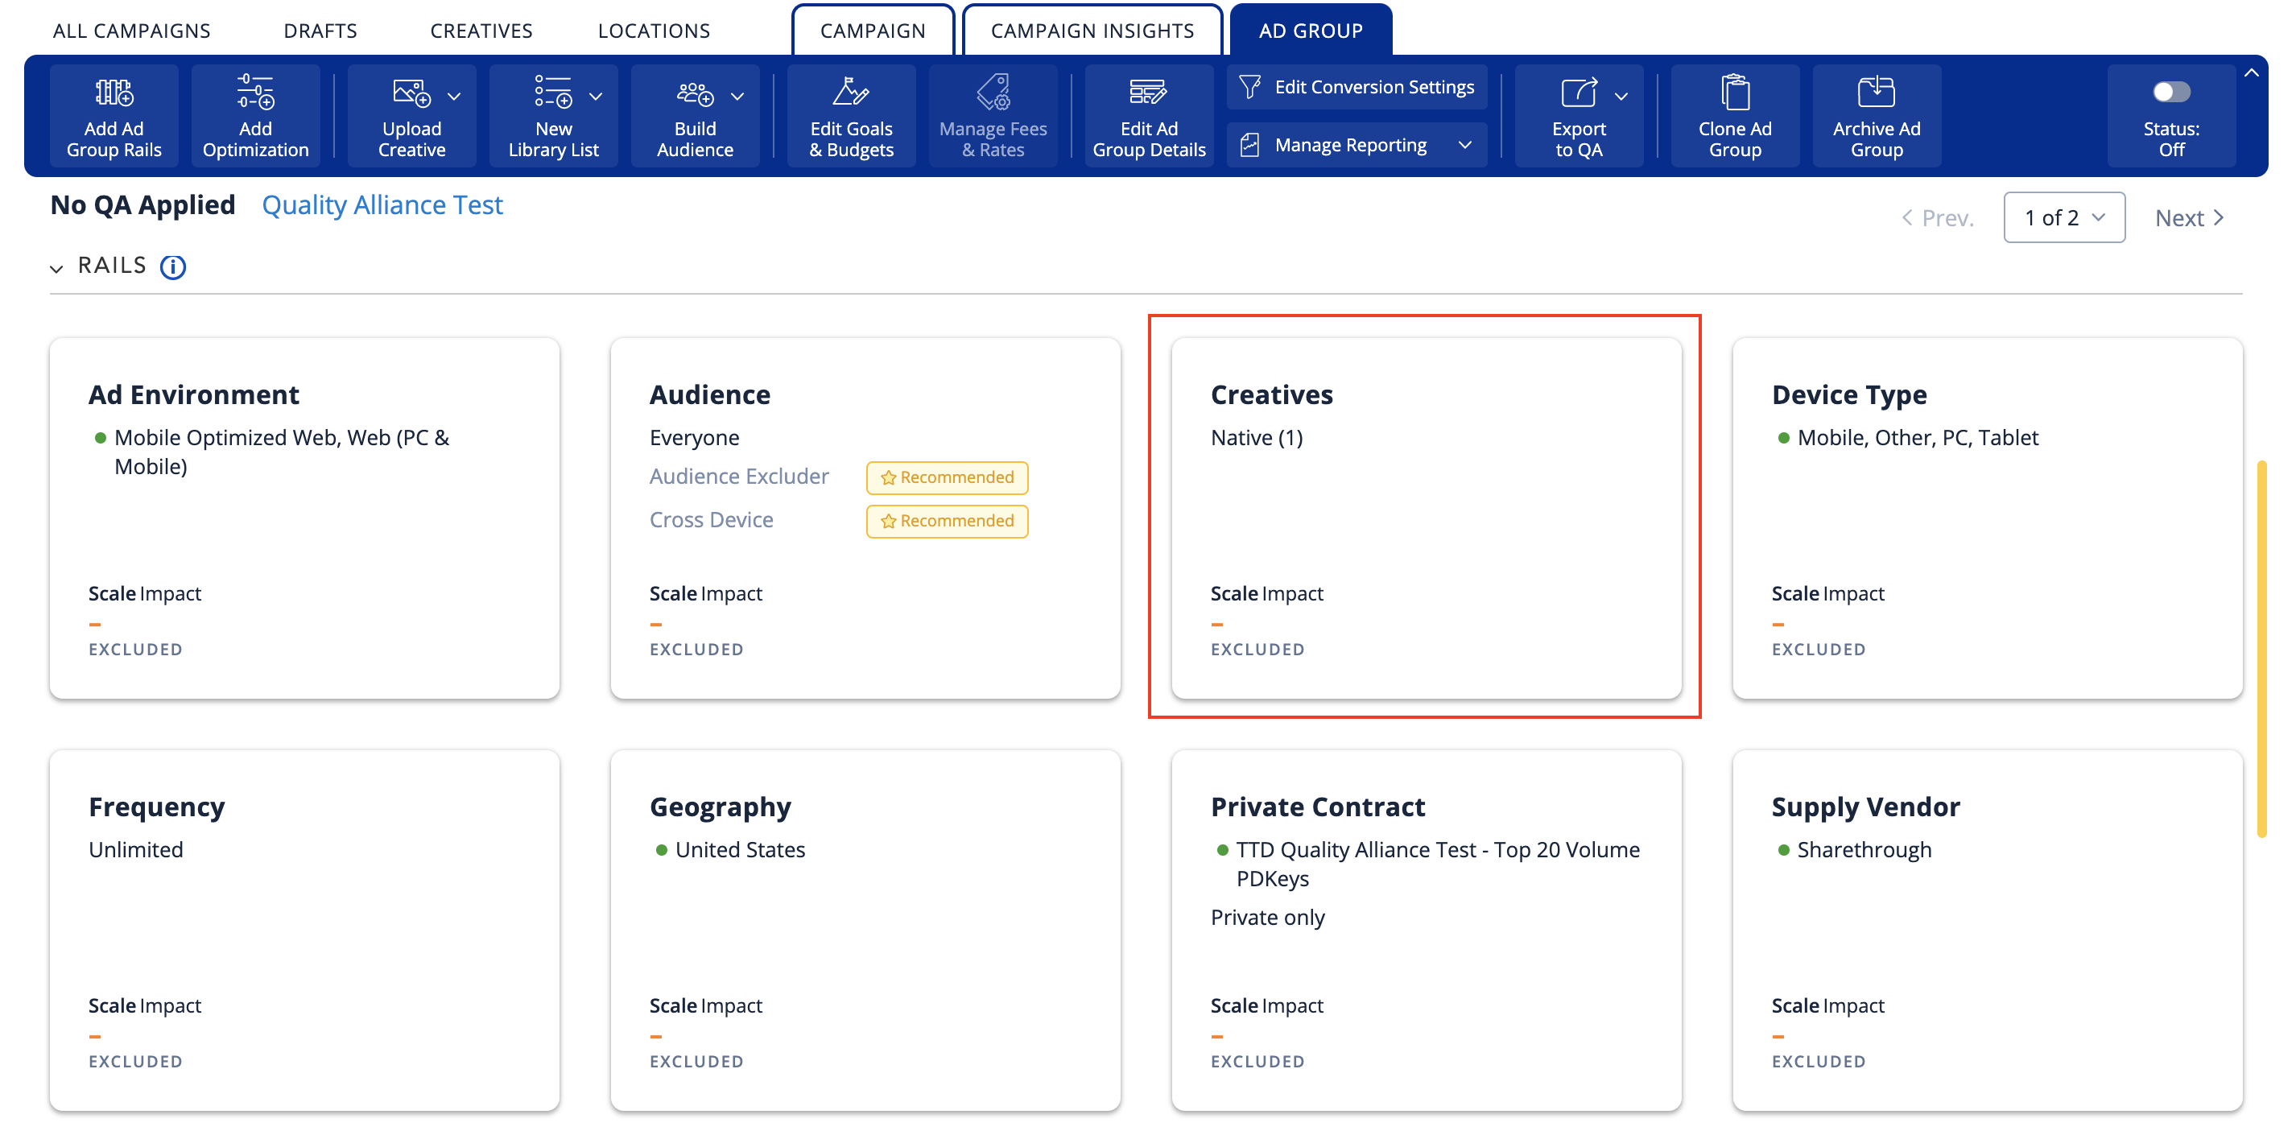Click the New Library List icon

552,92
